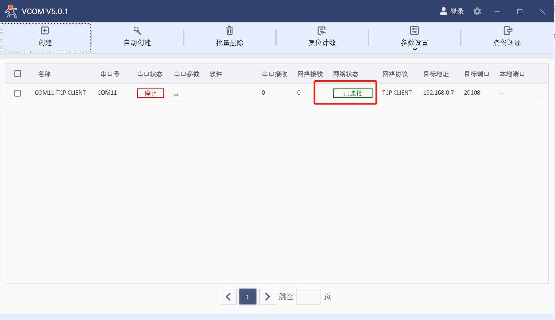Expand the 参数设置 dropdown chevron
Viewport: 555px width, 320px height.
click(x=415, y=49)
